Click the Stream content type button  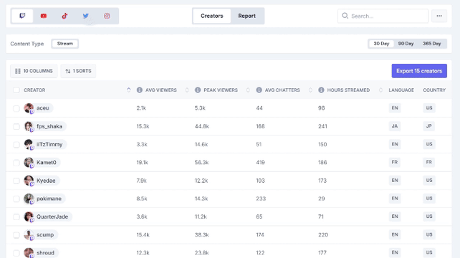64,44
